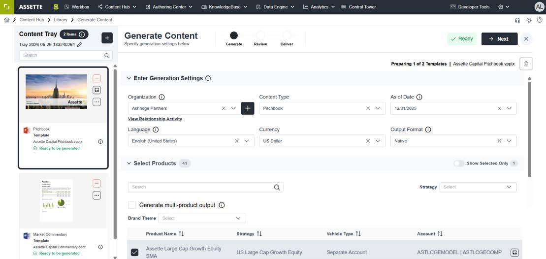Collapse the Select Products section
Viewport: 546px width, 259px height.
[129, 163]
